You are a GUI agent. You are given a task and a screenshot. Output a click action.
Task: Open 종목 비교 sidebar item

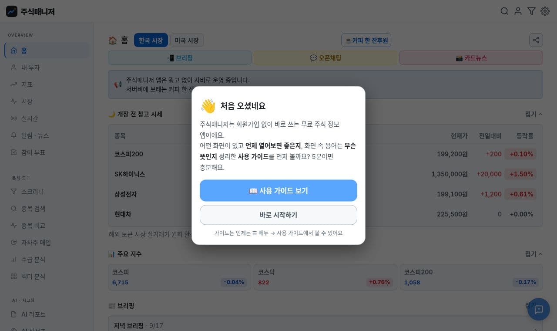click(x=47, y=226)
